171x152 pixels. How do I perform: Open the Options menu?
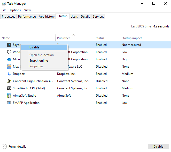click(15, 10)
